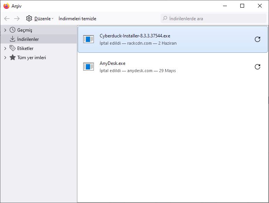Image resolution: width=269 pixels, height=203 pixels.
Task: Maximize the Arşiv window
Action: pyautogui.click(x=242, y=6)
